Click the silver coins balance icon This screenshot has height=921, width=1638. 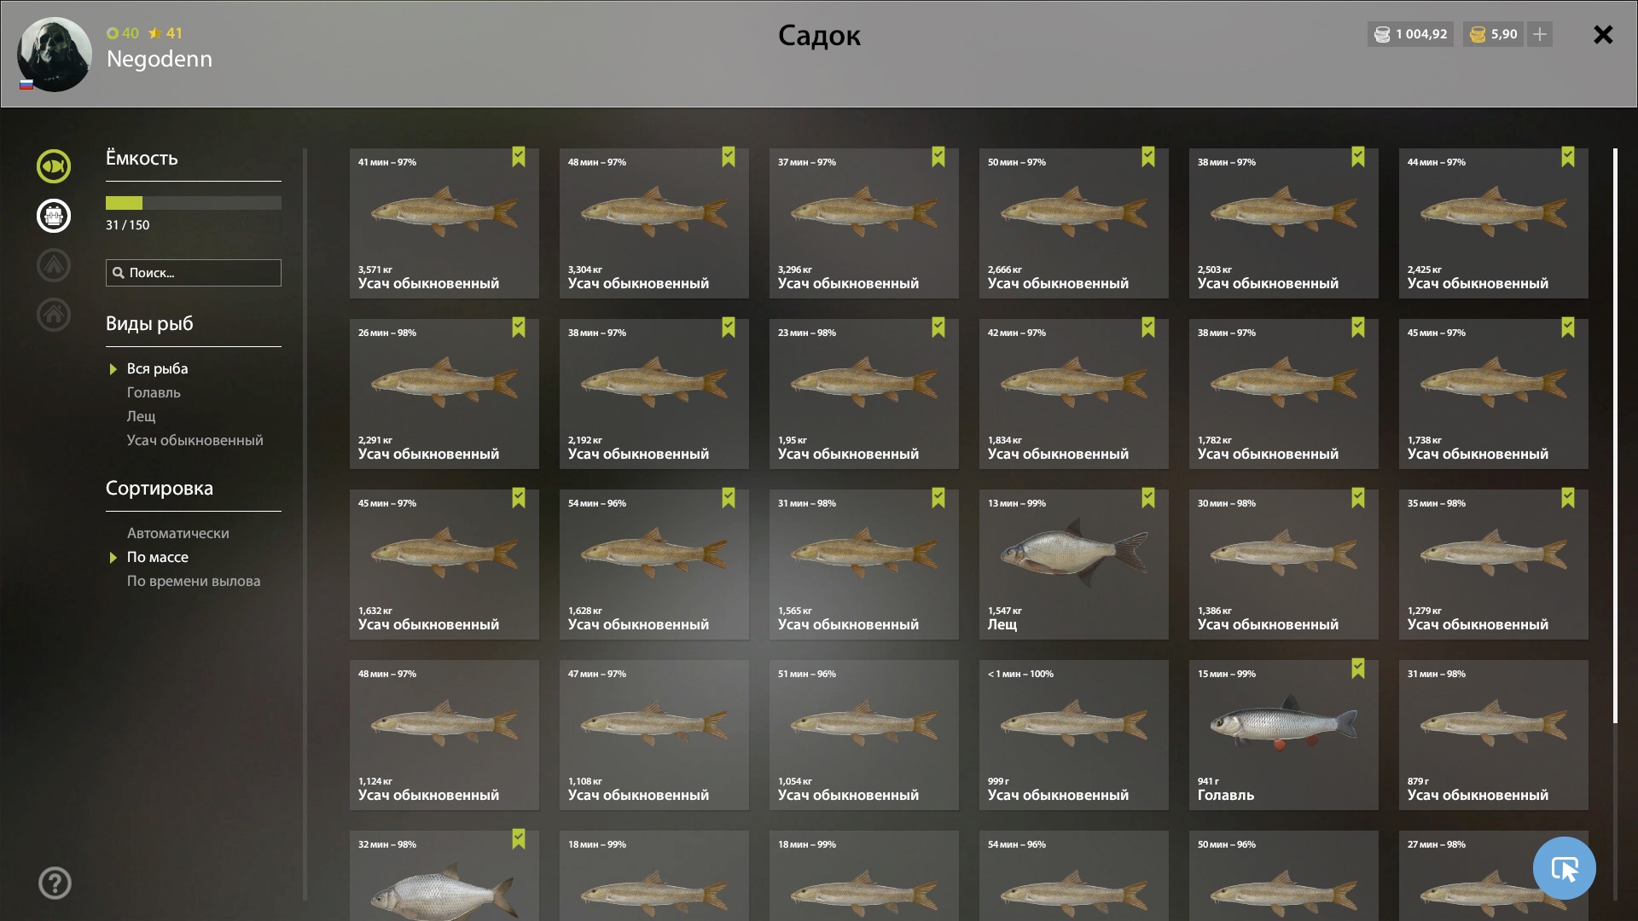click(1382, 34)
